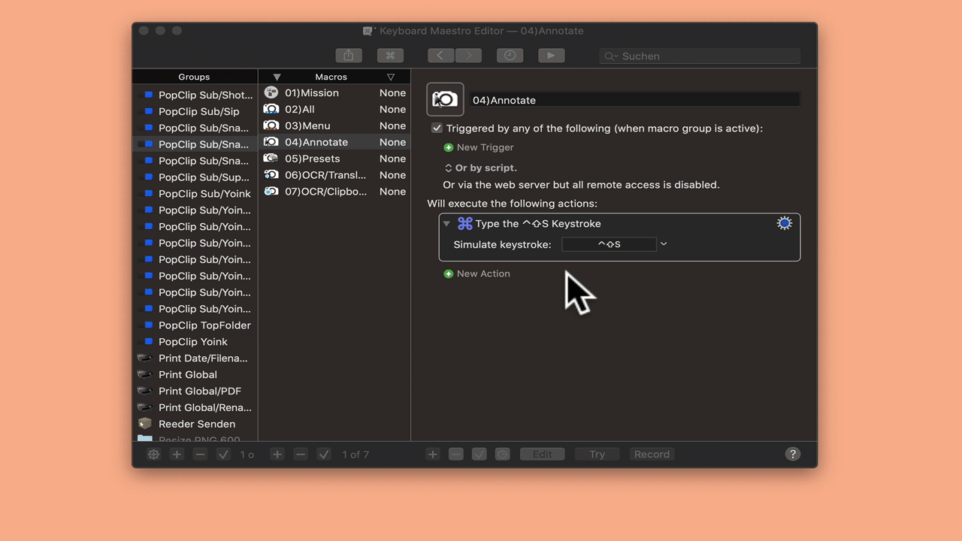Click the macro's camera icon well
Image resolution: width=962 pixels, height=541 pixels.
coord(445,99)
